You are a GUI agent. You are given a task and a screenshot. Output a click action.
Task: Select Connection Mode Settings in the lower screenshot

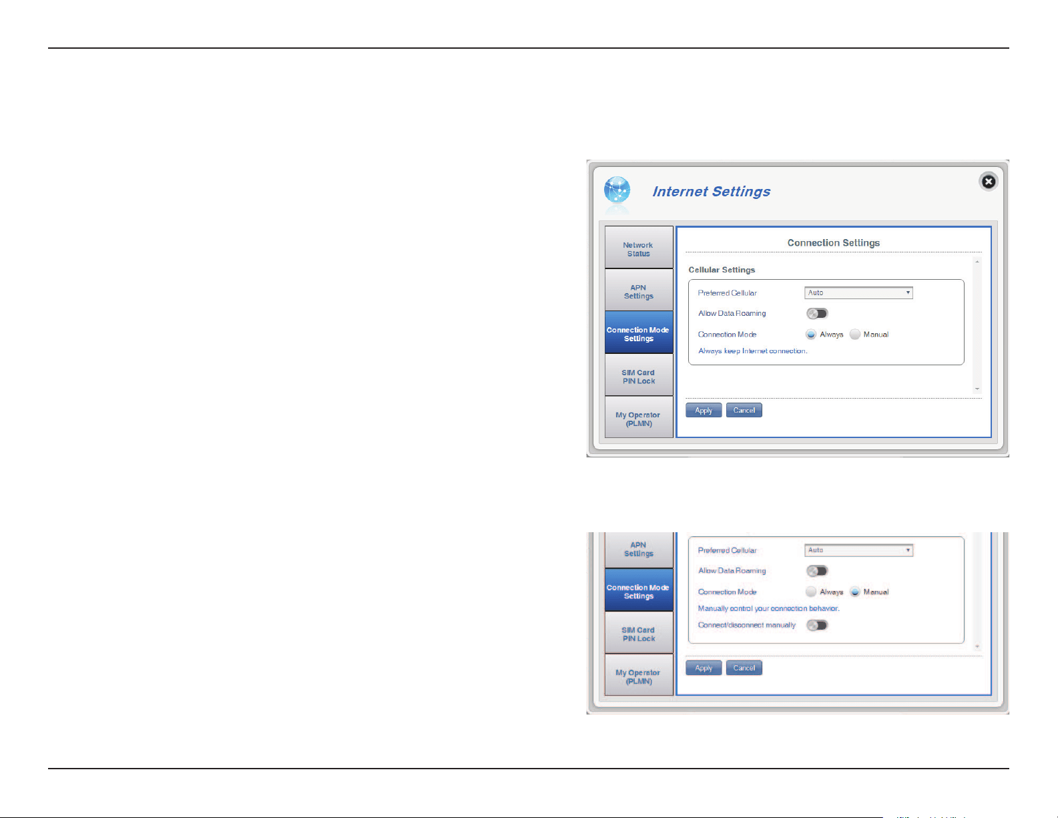point(639,590)
